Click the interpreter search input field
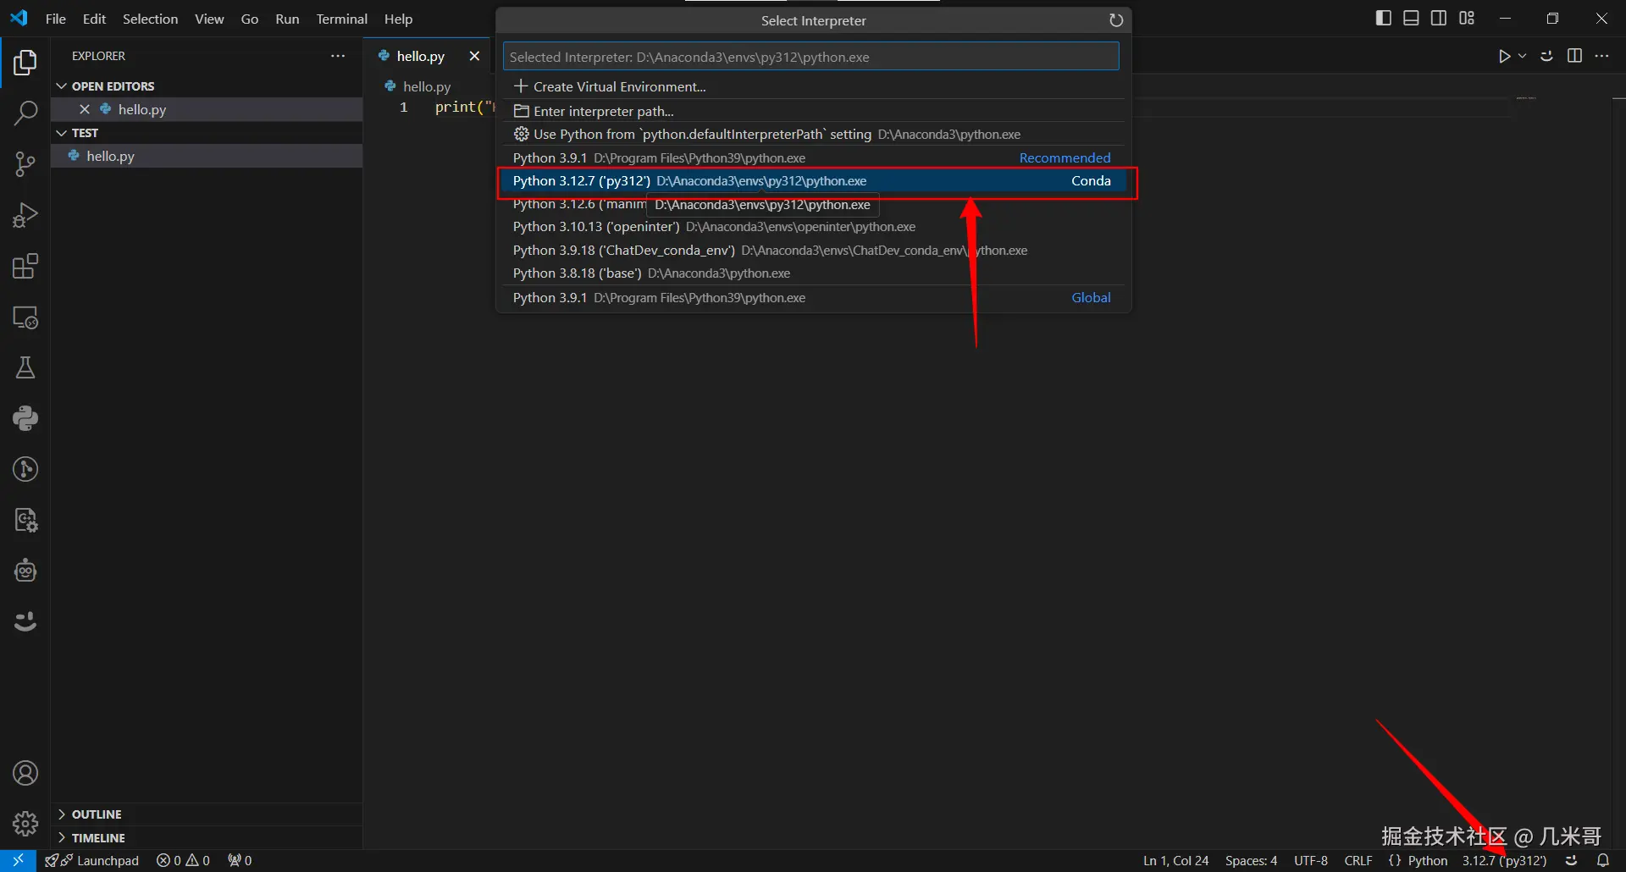Viewport: 1626px width, 872px height. pyautogui.click(x=810, y=57)
